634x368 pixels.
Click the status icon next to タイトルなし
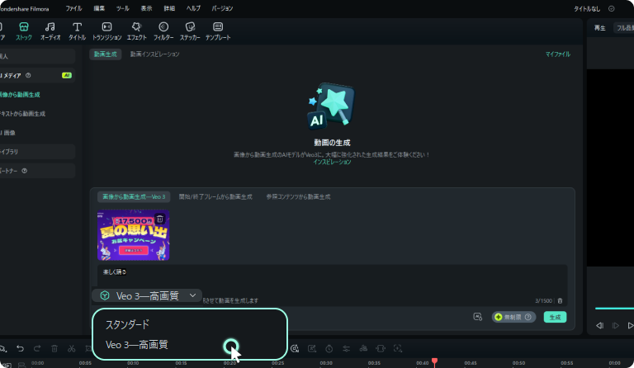612,8
